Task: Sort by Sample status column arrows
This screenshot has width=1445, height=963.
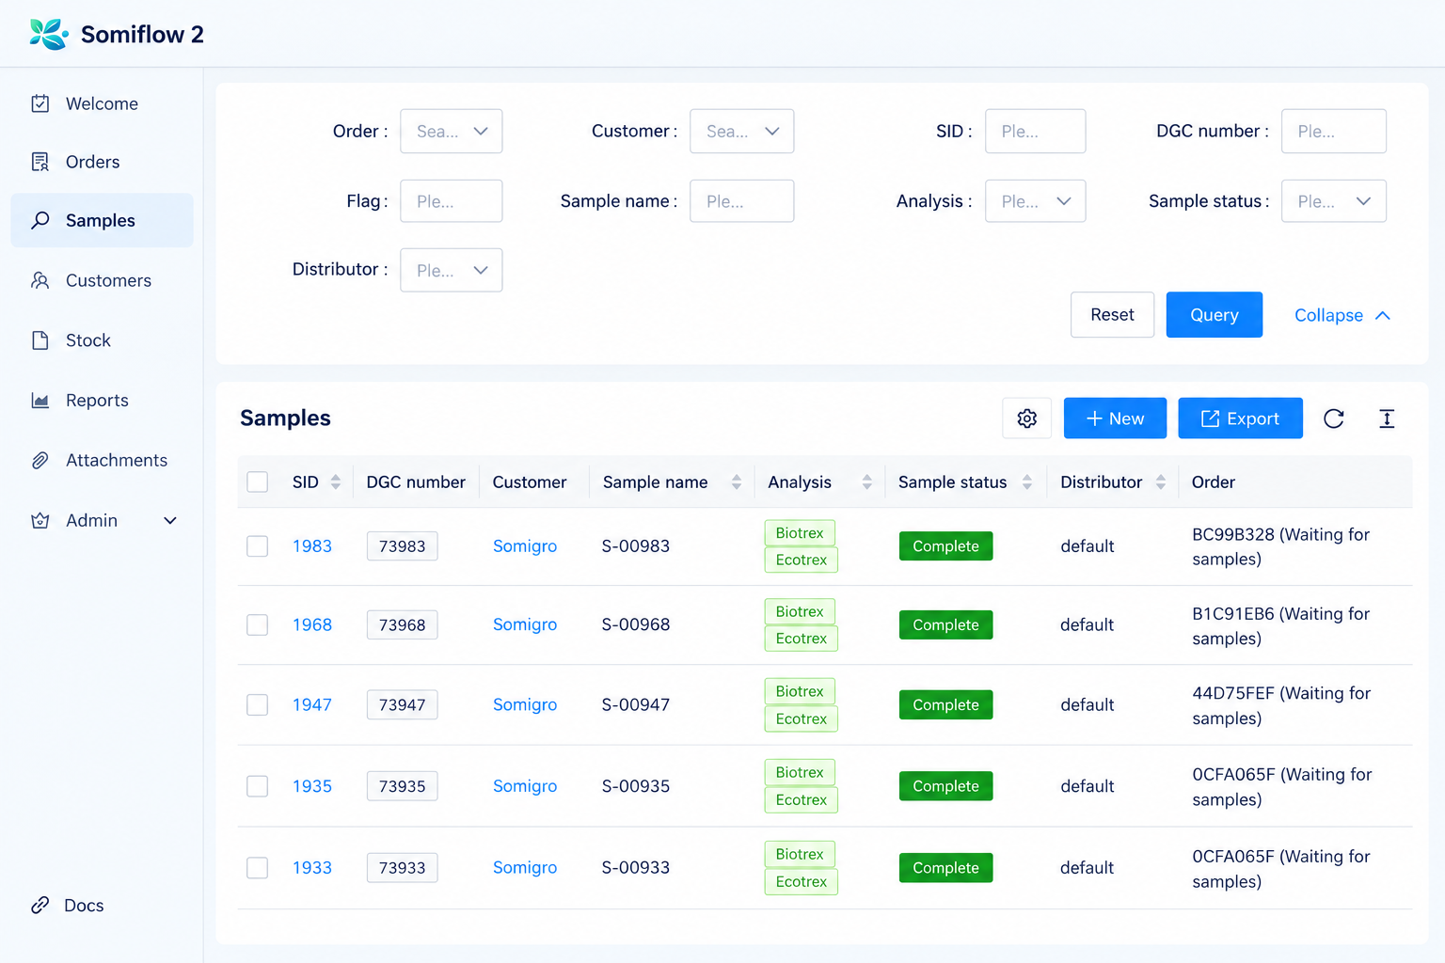Action: [1026, 482]
